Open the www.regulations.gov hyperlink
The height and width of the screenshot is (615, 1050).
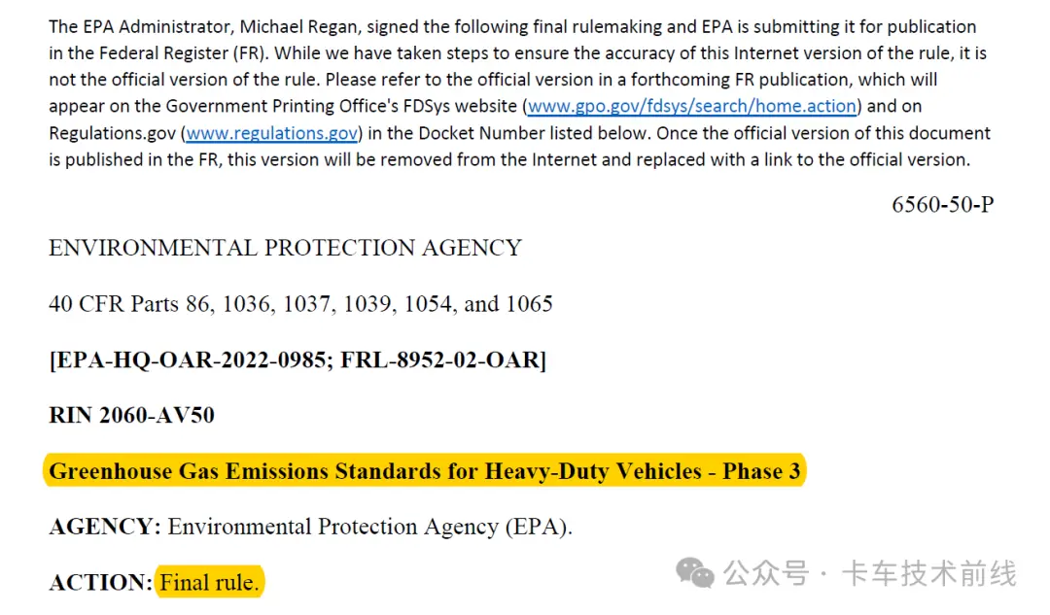point(272,133)
